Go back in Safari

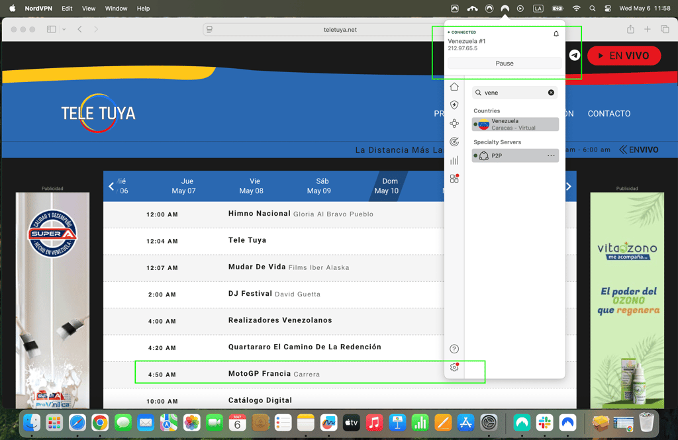coord(80,29)
